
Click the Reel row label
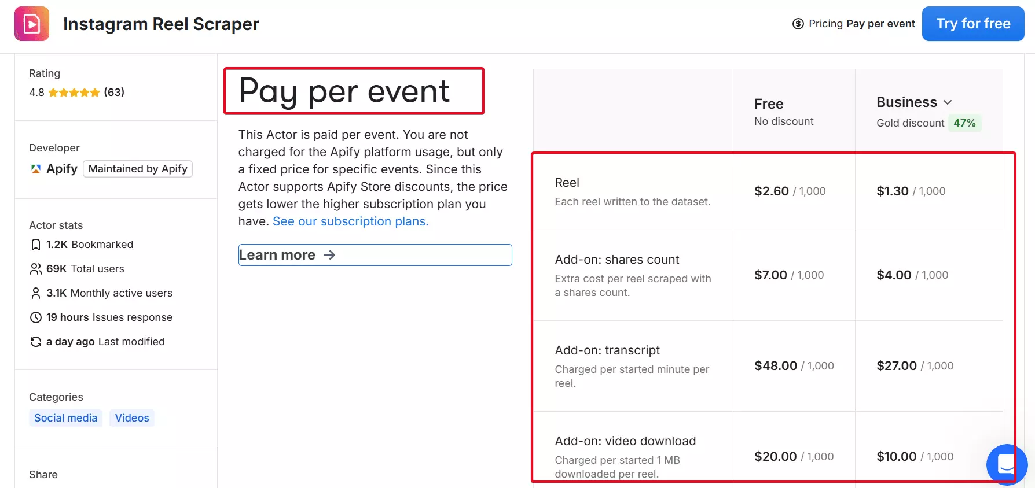pos(567,183)
